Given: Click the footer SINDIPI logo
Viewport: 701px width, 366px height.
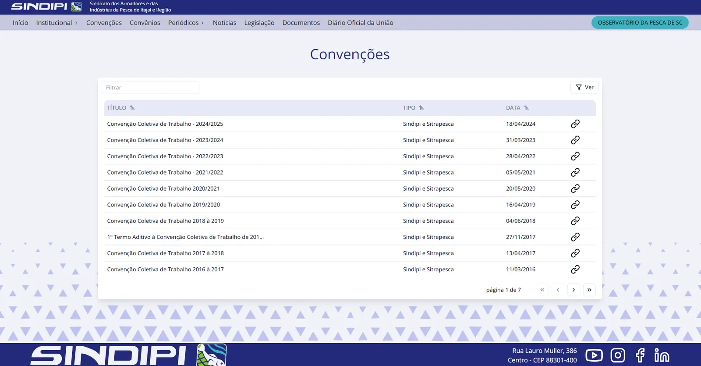Looking at the screenshot, I should click(128, 355).
